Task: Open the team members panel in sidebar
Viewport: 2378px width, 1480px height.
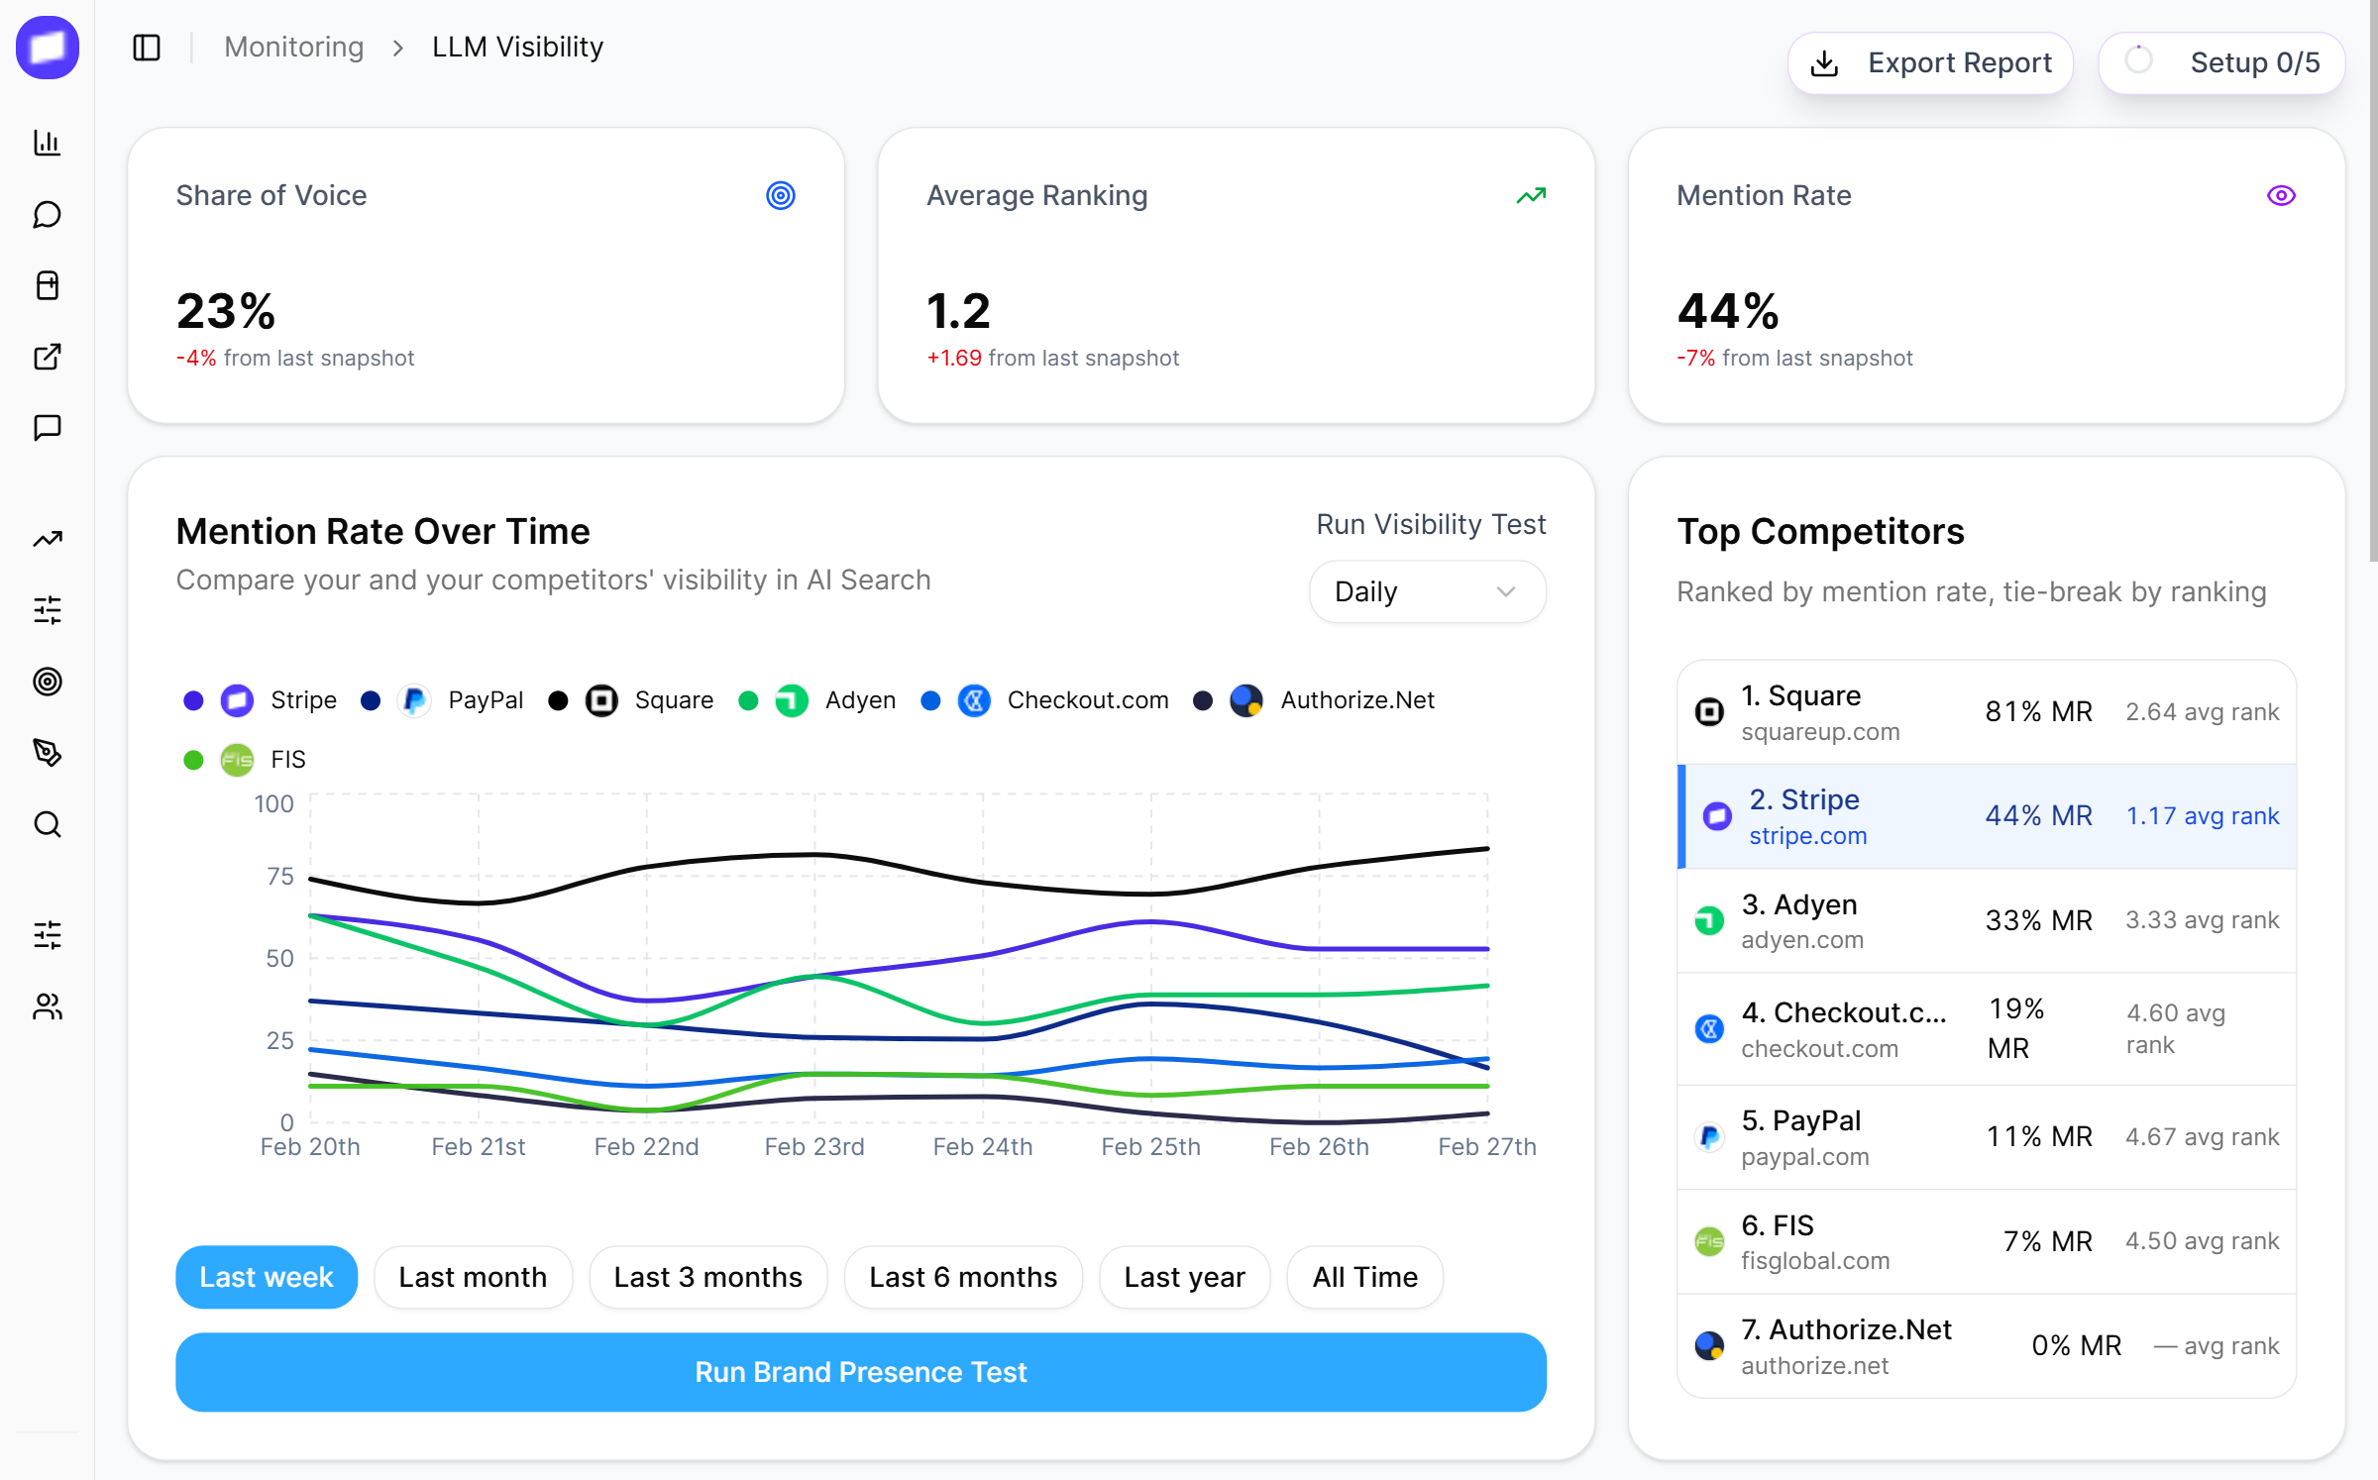Action: (x=47, y=1007)
